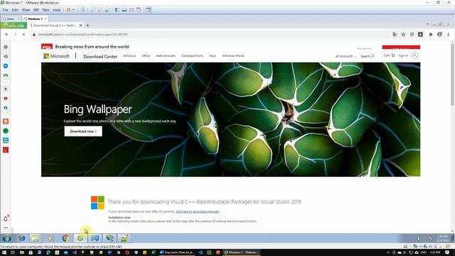Open the VMware File menu

5,9
